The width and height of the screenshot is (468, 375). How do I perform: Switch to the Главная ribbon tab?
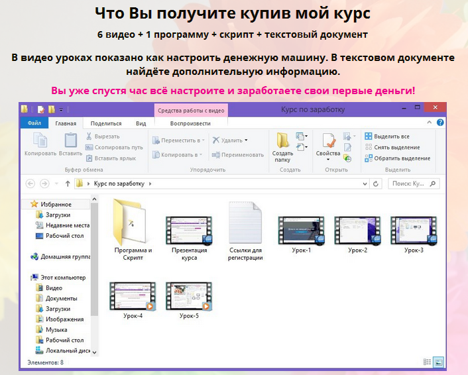[x=66, y=123]
